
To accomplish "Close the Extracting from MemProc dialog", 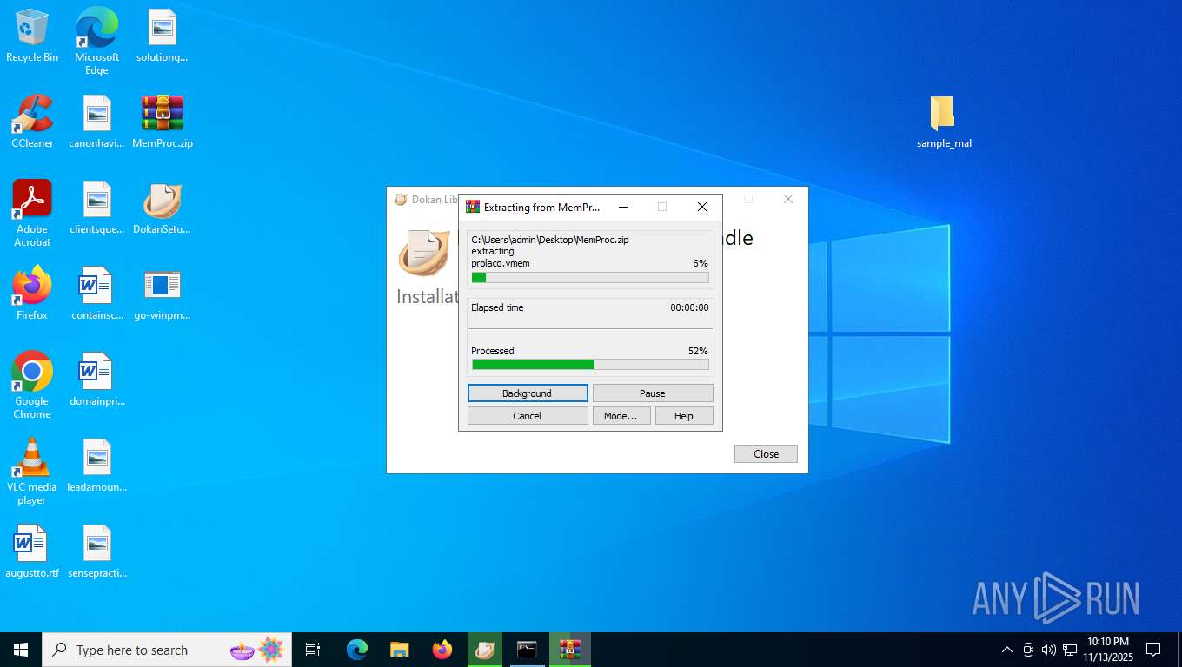I will 702,207.
